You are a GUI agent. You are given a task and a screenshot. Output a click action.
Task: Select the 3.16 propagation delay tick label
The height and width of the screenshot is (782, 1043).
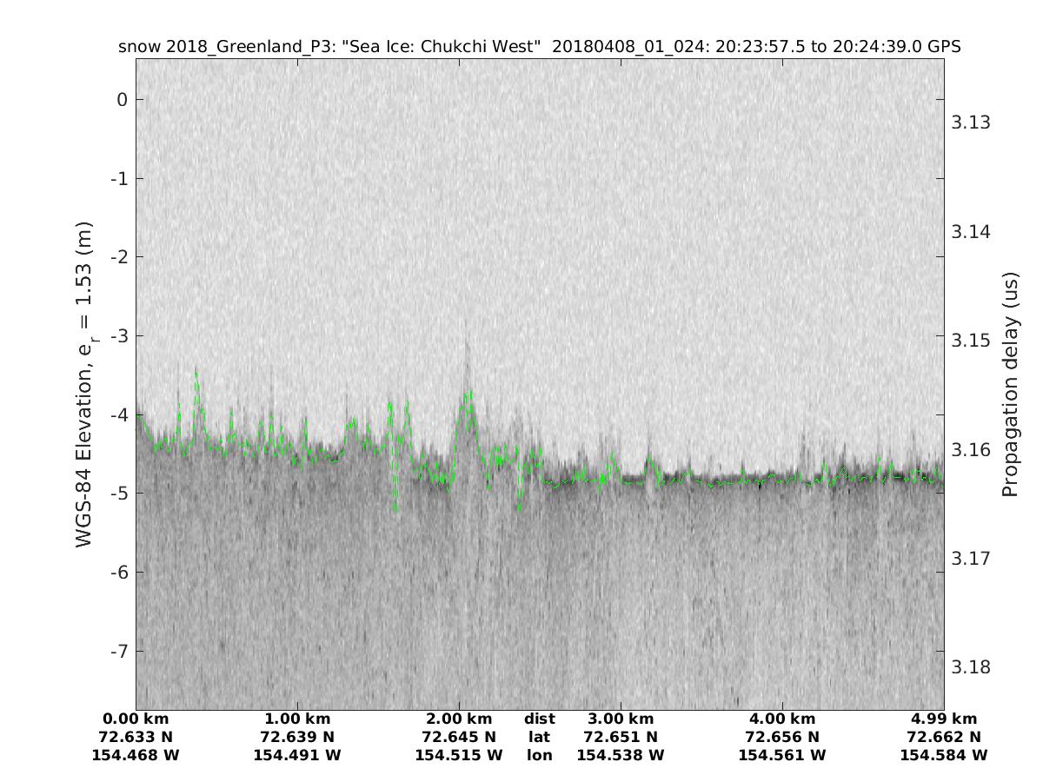[x=970, y=449]
